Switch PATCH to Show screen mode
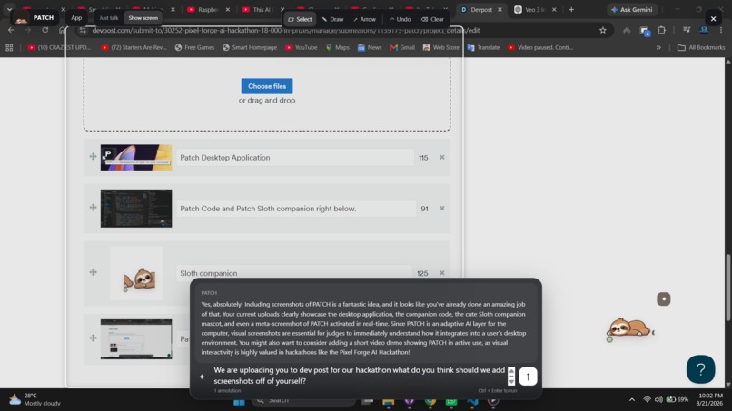 tap(143, 18)
